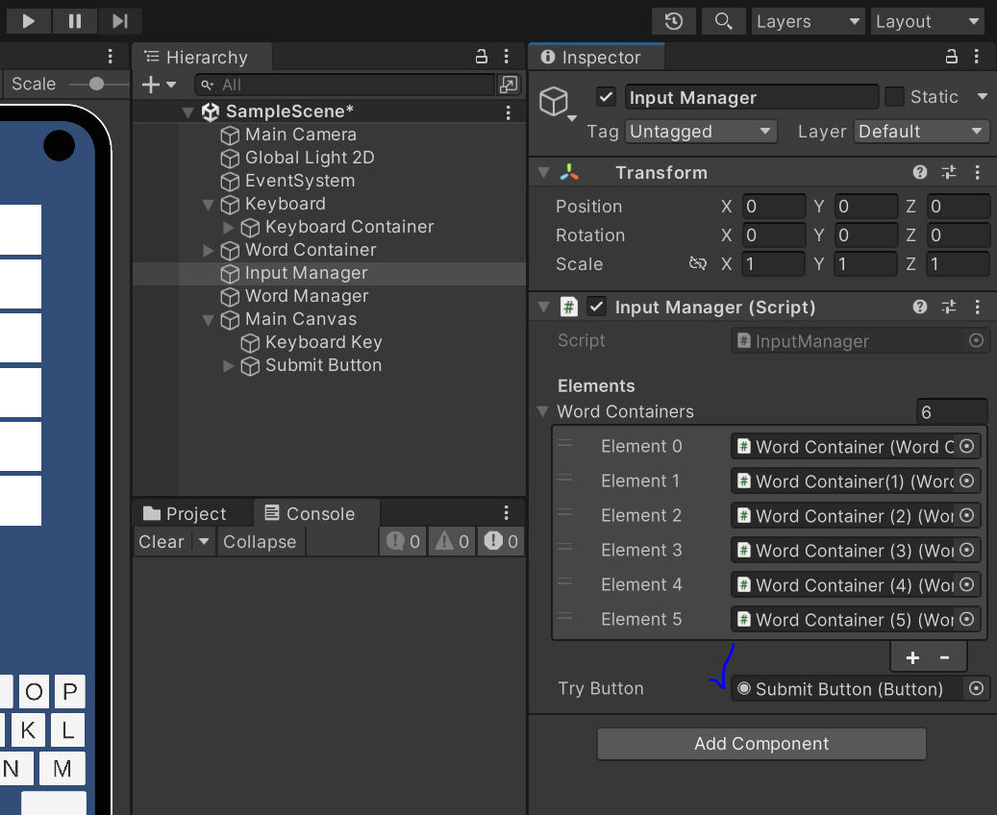This screenshot has height=815, width=997.
Task: Open Input Manager Script help icon
Action: point(919,307)
